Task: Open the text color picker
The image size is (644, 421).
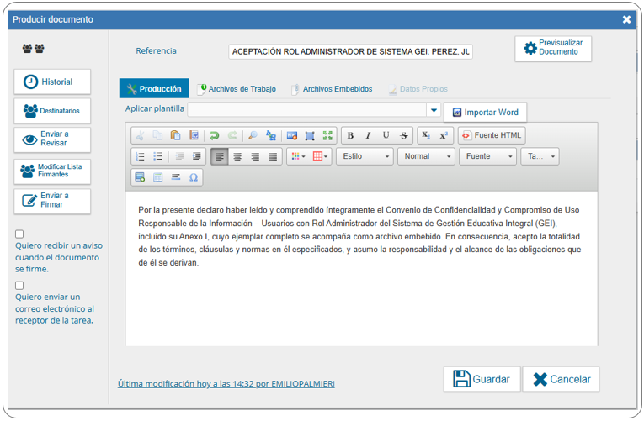Action: pos(298,156)
